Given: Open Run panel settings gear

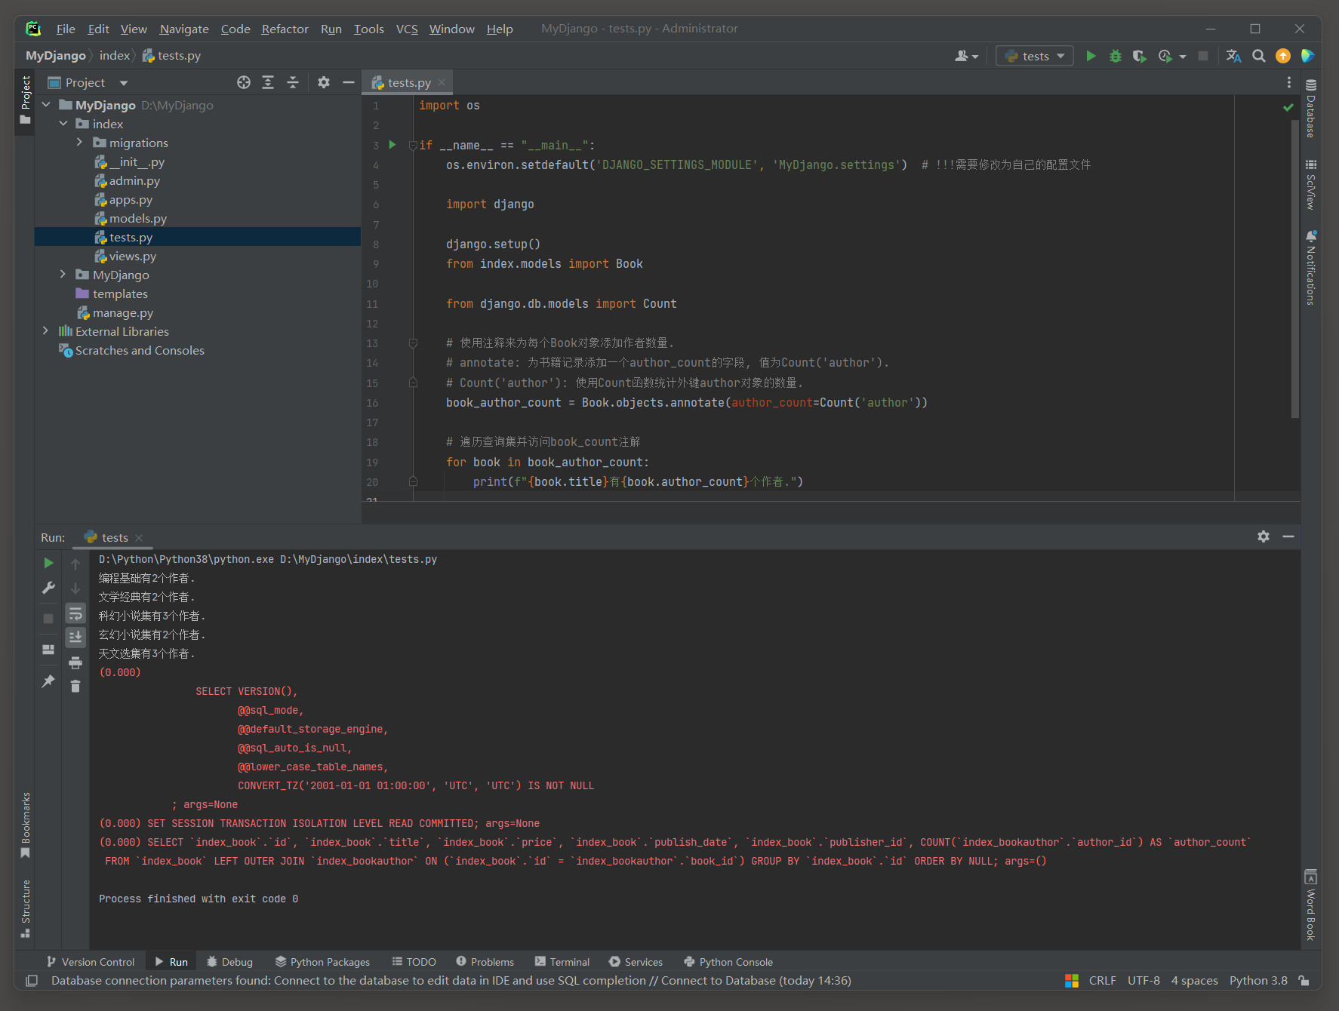Looking at the screenshot, I should (1264, 536).
